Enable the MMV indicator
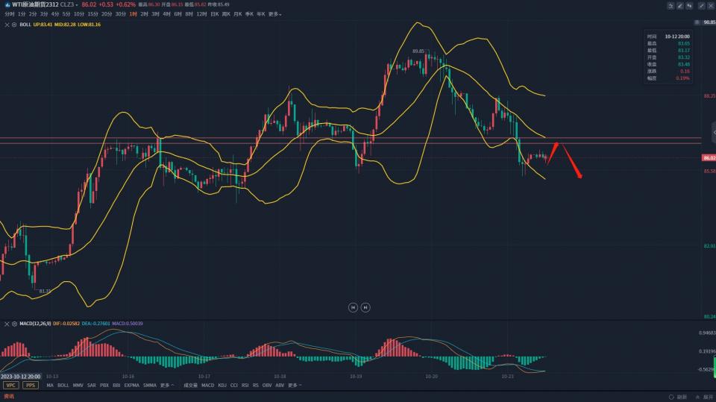 [x=78, y=386]
